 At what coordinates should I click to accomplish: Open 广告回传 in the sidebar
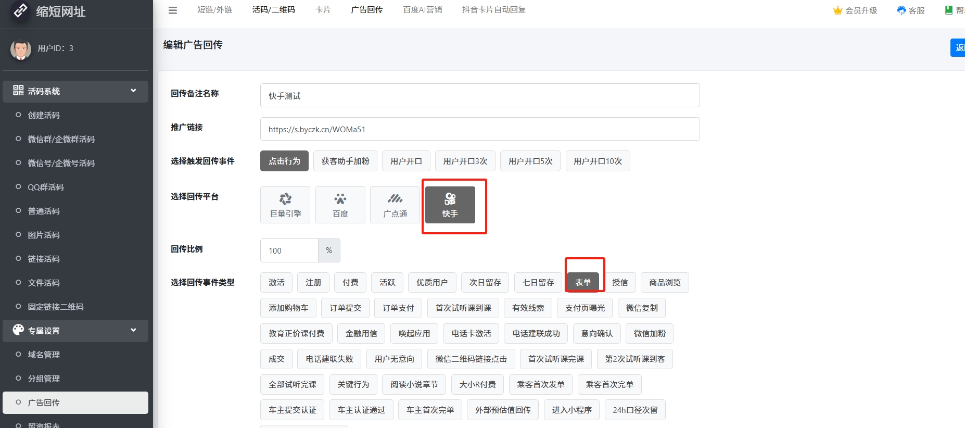tap(44, 402)
